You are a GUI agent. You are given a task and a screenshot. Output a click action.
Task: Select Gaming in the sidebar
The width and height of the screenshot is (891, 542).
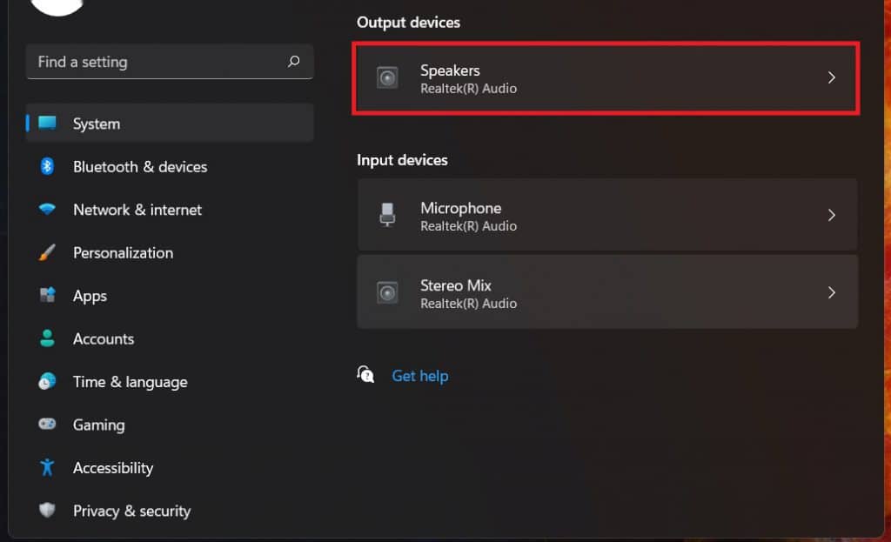pyautogui.click(x=170, y=425)
